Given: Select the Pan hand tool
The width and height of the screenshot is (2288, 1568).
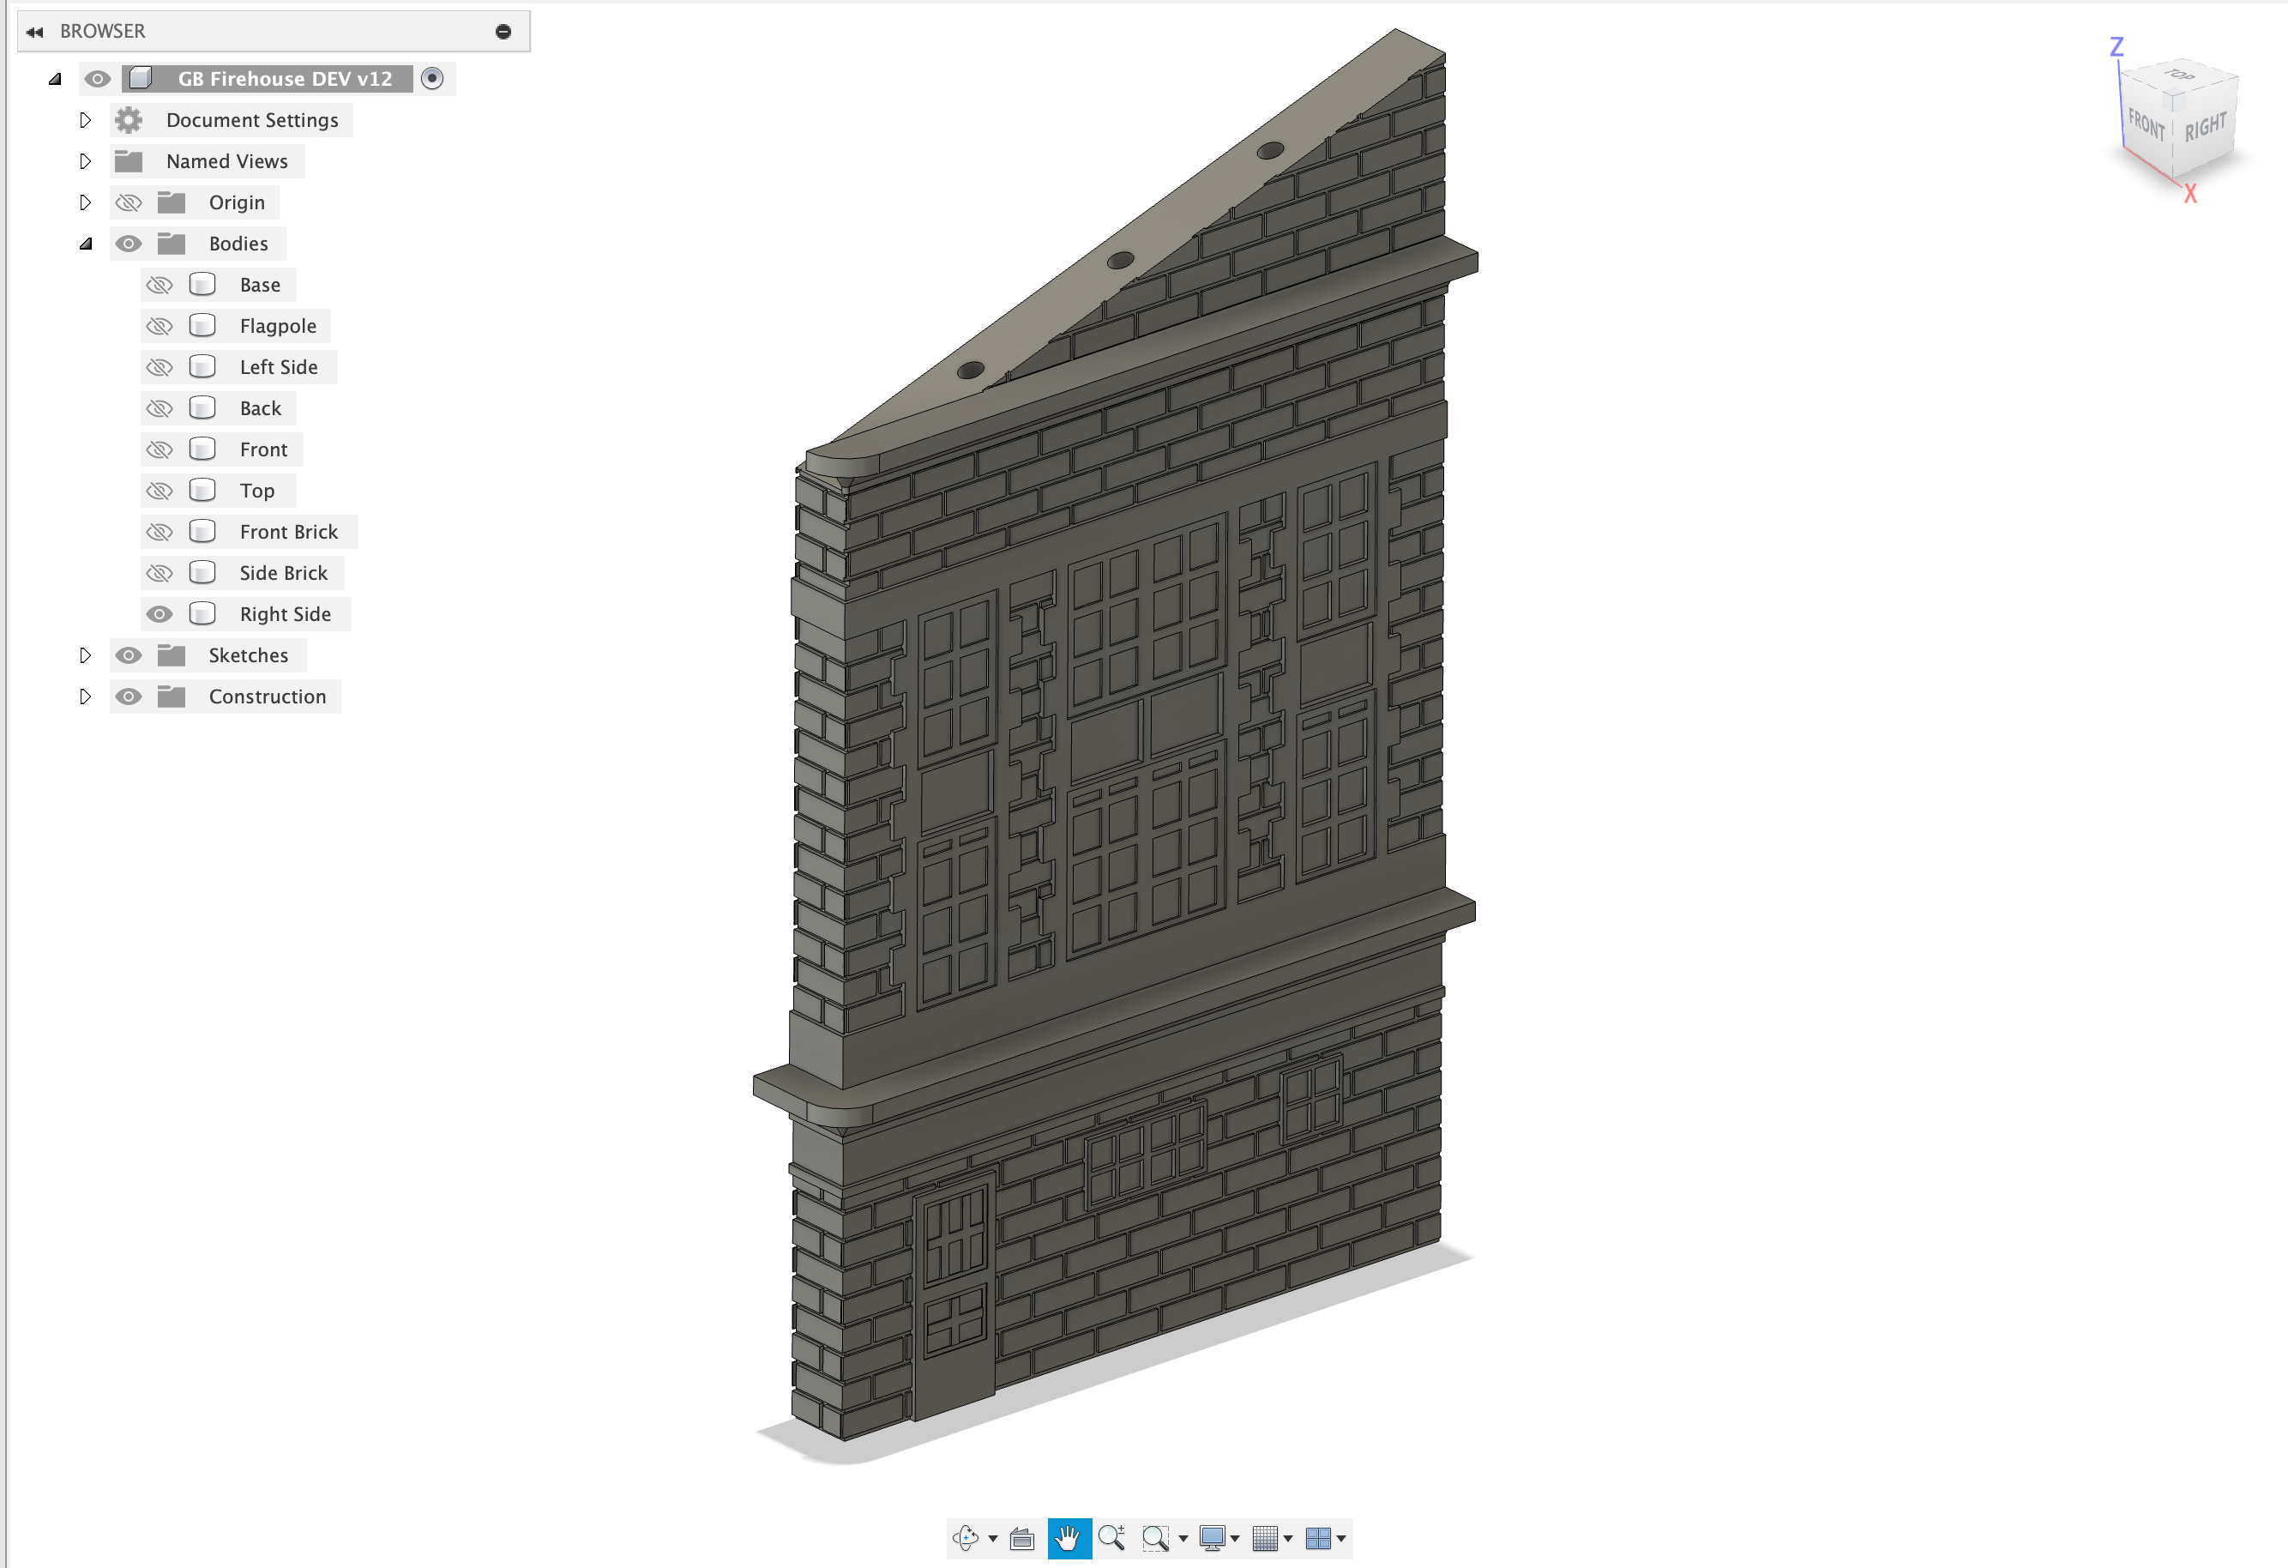Looking at the screenshot, I should click(x=1069, y=1537).
